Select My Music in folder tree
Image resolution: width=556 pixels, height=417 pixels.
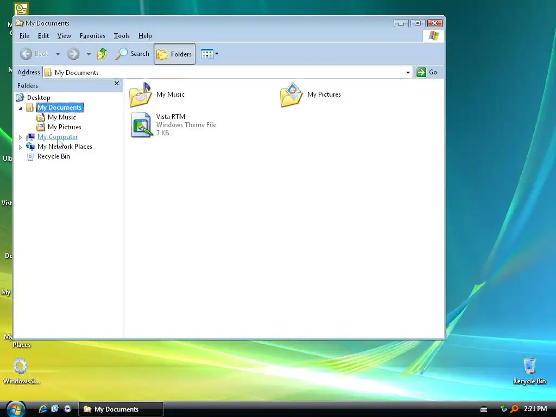pyautogui.click(x=62, y=117)
